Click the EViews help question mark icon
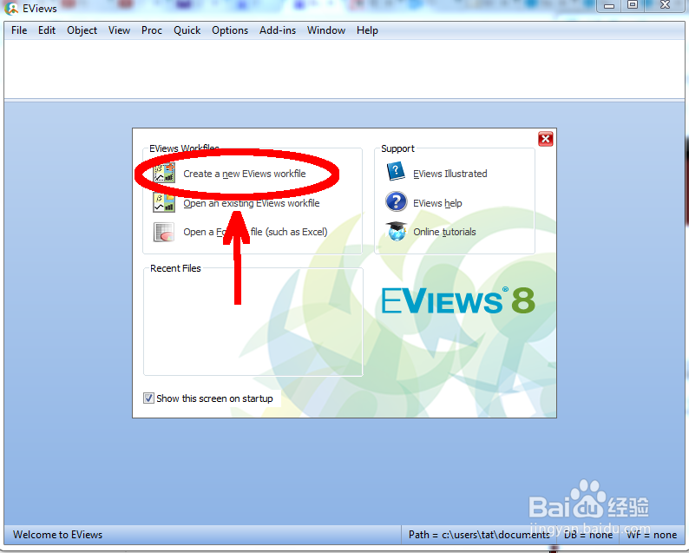This screenshot has width=689, height=553. pos(396,201)
